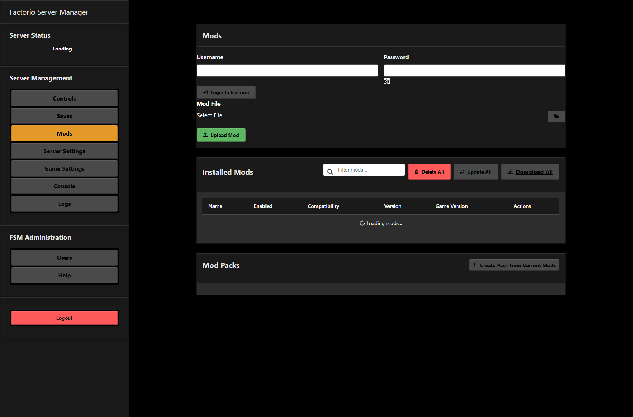This screenshot has width=633, height=417.
Task: Click the Name column header
Action: click(x=215, y=206)
